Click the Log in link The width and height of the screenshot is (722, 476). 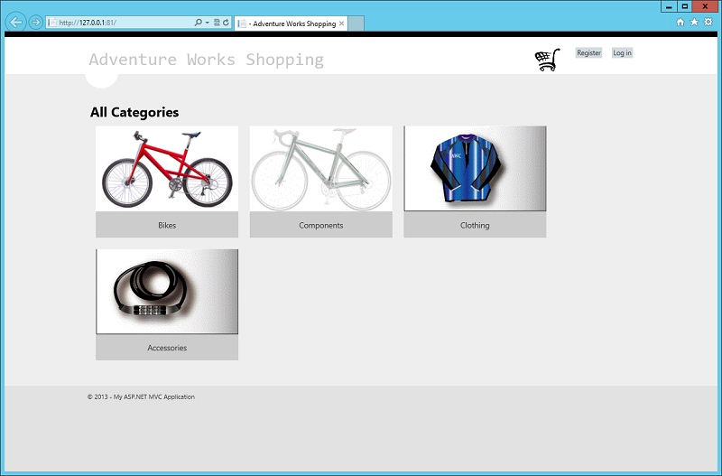coord(622,53)
